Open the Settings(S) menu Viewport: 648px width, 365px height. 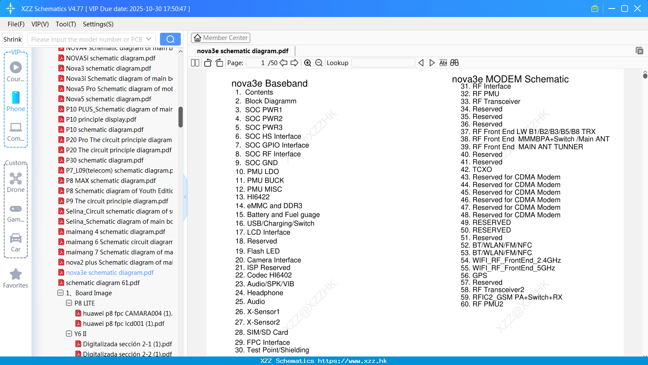pyautogui.click(x=98, y=24)
